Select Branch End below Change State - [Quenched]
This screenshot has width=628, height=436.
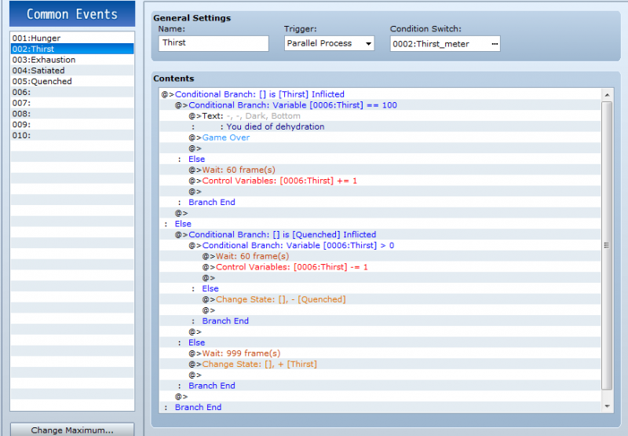tap(380, 321)
